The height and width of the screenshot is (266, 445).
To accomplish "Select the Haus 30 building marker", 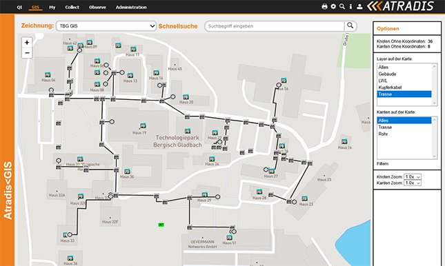I will tap(127, 172).
